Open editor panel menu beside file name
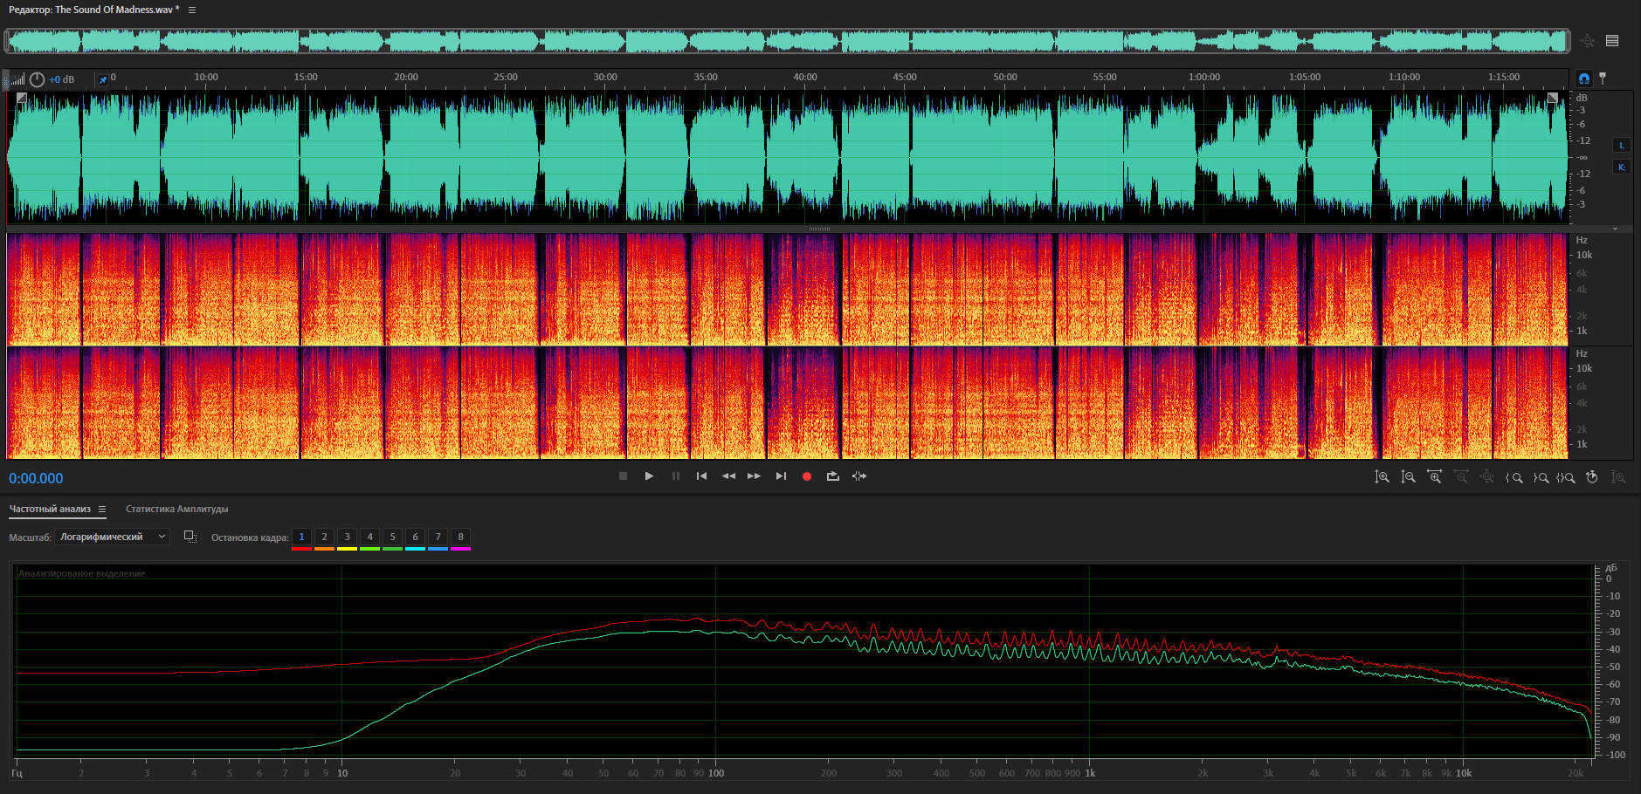 coord(192,10)
